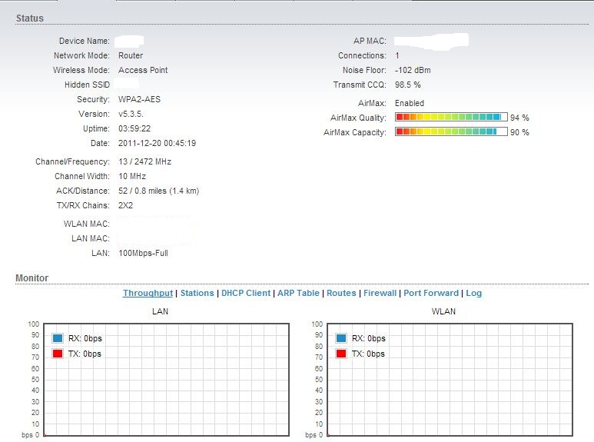
Task: Click the AP MAC label
Action: [x=370, y=41]
